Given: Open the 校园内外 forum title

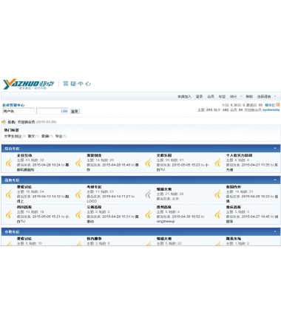Looking at the screenshot, I should pyautogui.click(x=234, y=187).
